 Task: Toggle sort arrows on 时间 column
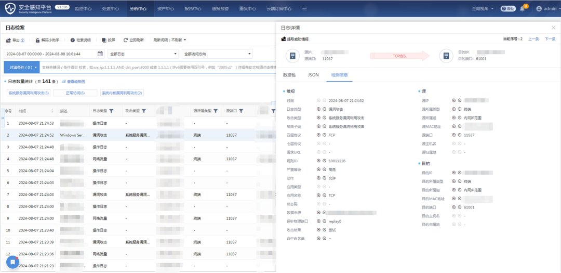52,111
